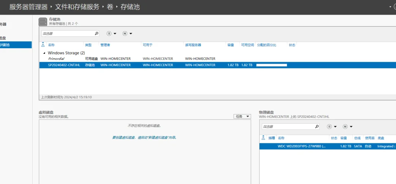The width and height of the screenshot is (396, 184).
Task: Click 卷 in the breadcrumb
Action: [110, 7]
